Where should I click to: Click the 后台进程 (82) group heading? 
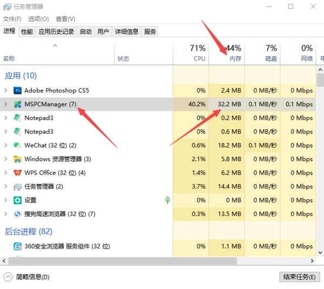[29, 232]
